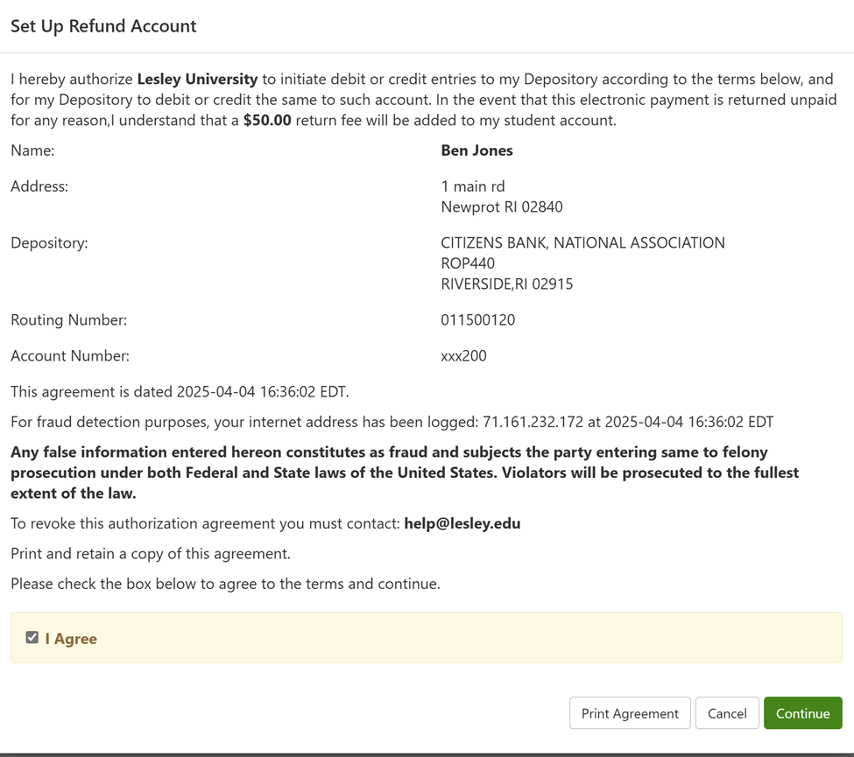Click CITIZENS BANK, NATIONAL ASSOCIATION text

point(582,243)
